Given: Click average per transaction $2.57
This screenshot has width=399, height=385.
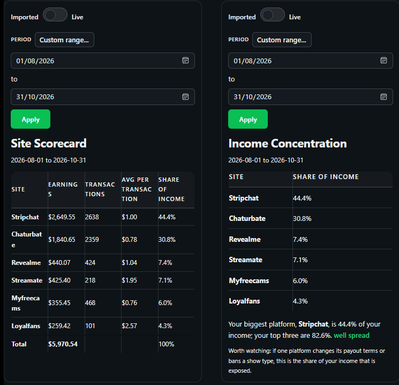Looking at the screenshot, I should (129, 326).
